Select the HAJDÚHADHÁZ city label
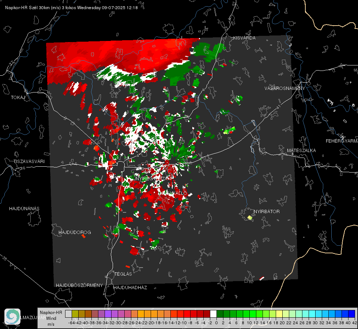Screen dimensions: 358x329 point(130,288)
